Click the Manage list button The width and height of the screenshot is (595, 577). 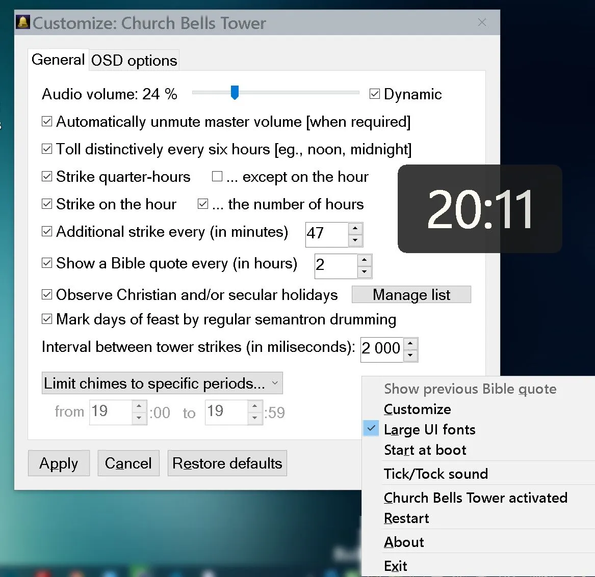(411, 294)
